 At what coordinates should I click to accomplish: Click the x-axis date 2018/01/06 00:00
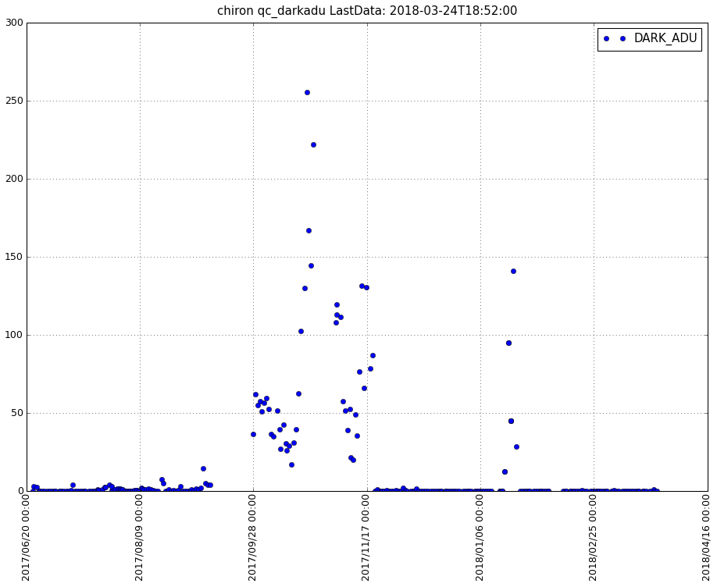click(480, 538)
